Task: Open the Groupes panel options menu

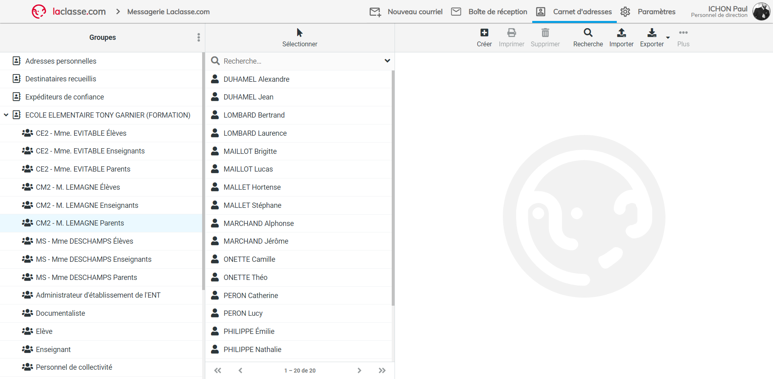Action: pos(198,37)
